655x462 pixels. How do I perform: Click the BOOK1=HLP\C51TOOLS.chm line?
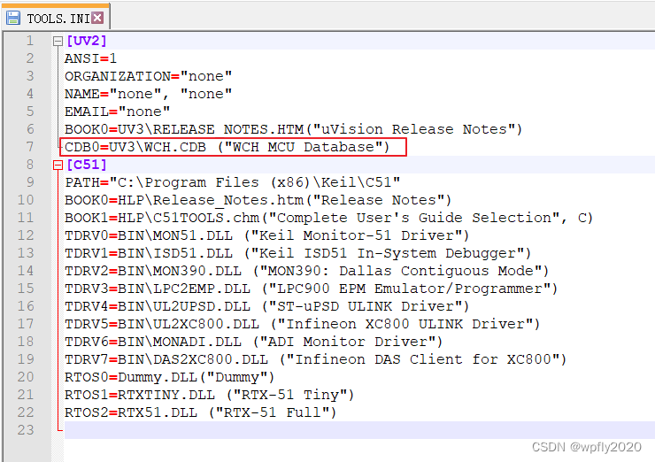click(328, 218)
